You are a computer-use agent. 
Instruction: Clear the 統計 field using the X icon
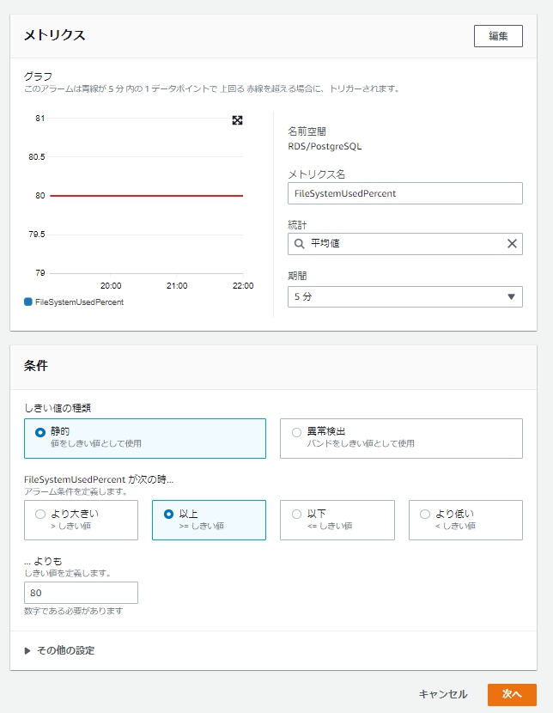511,243
